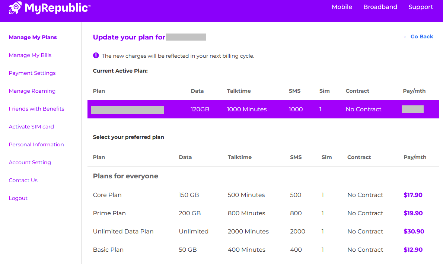Open Friends with Benefits page

pos(36,109)
